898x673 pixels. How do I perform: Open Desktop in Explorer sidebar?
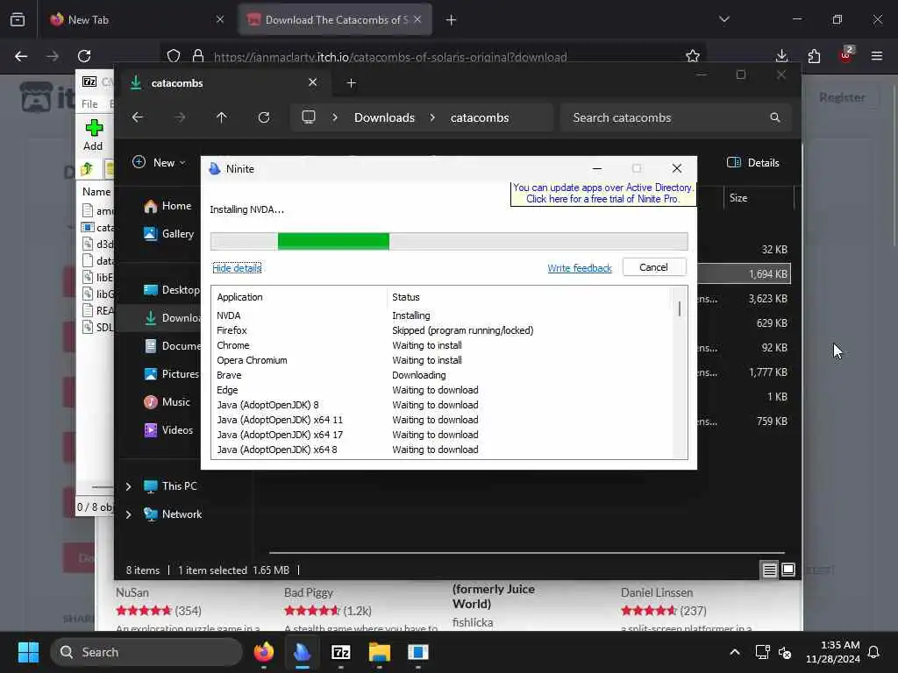click(172, 289)
